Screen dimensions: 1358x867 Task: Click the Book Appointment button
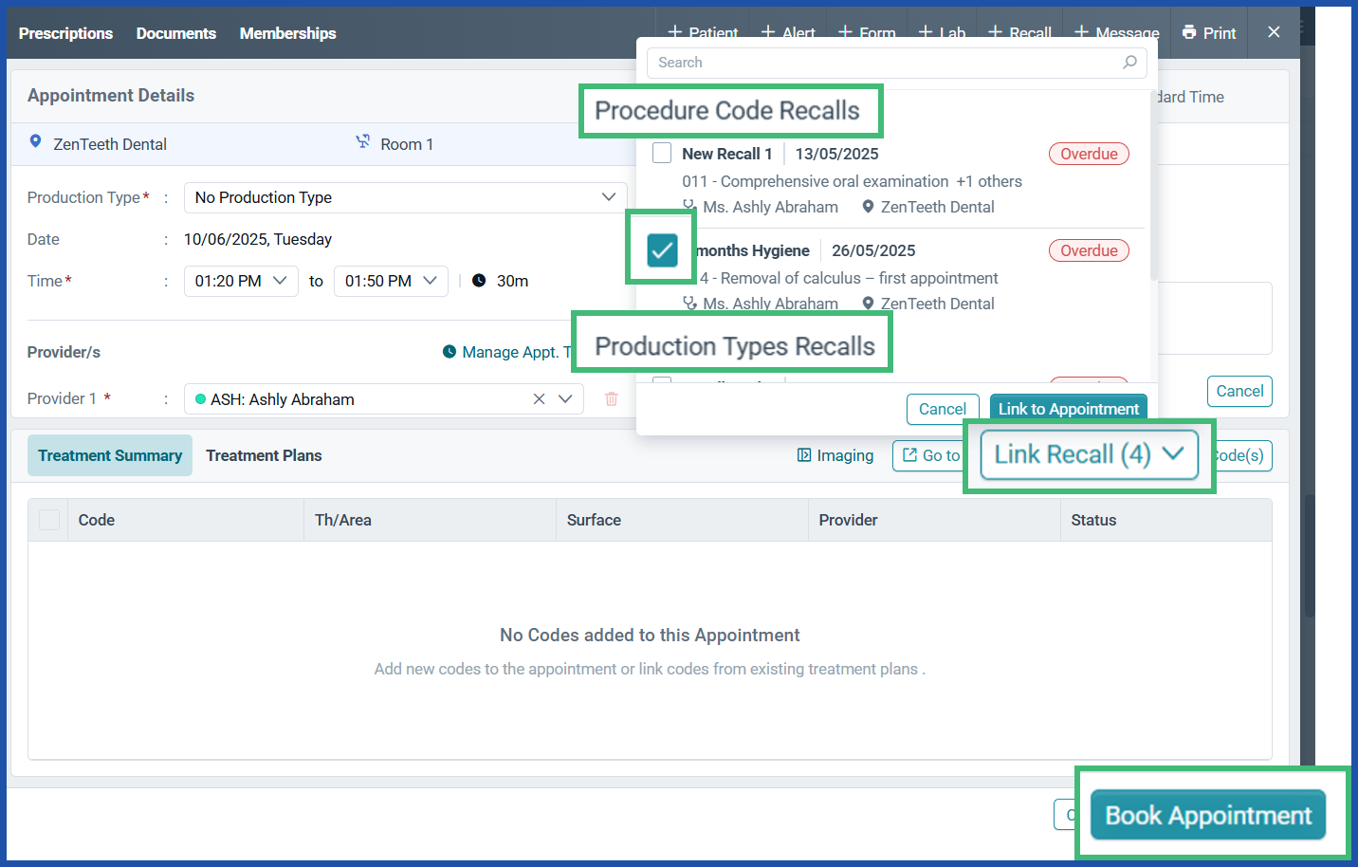pos(1207,814)
